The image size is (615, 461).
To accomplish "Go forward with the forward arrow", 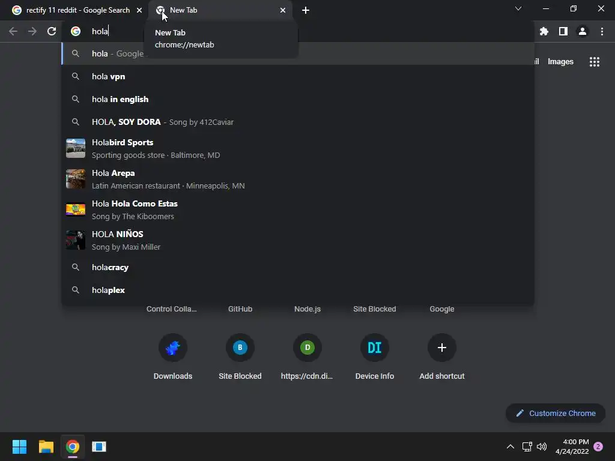I will pos(32,31).
